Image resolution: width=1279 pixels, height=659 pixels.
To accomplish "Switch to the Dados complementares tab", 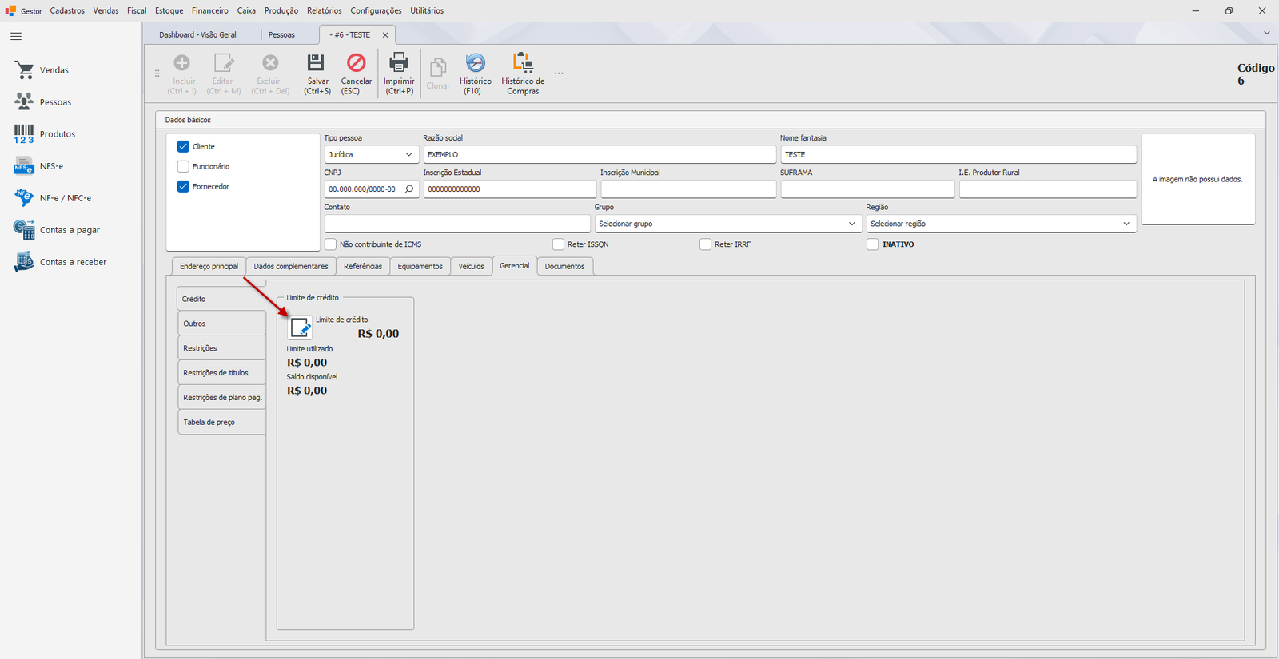I will pyautogui.click(x=291, y=266).
